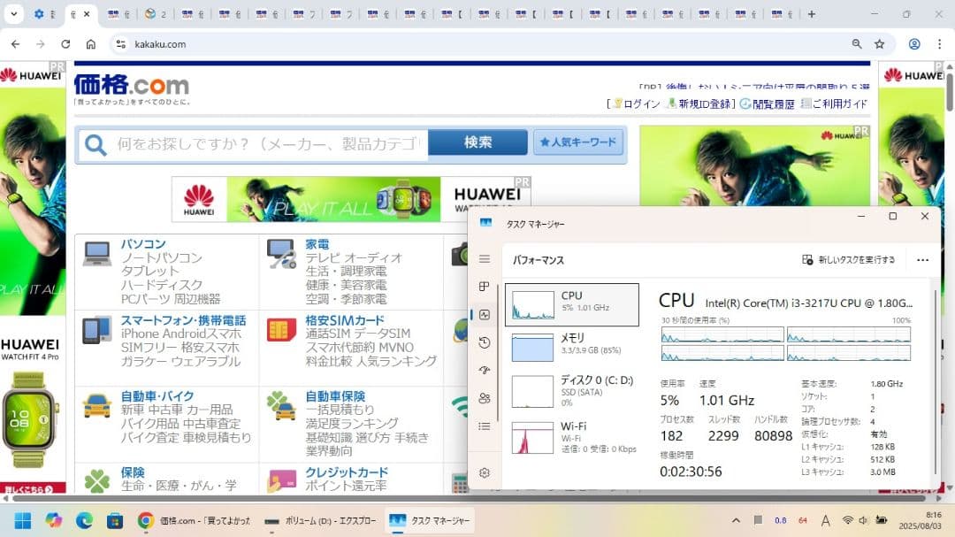Reload the kakaku.com page
955x537 pixels.
tap(65, 44)
